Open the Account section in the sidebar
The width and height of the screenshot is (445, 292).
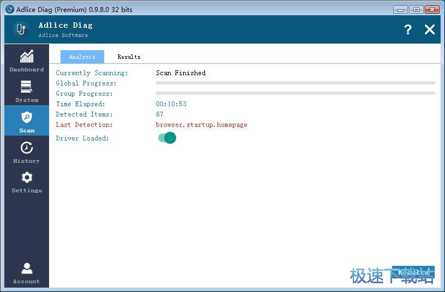click(27, 273)
